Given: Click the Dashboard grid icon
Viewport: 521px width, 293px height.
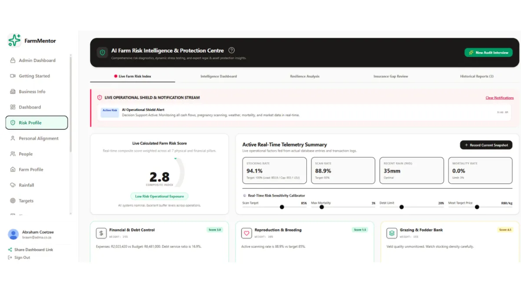Looking at the screenshot, I should pyautogui.click(x=13, y=107).
